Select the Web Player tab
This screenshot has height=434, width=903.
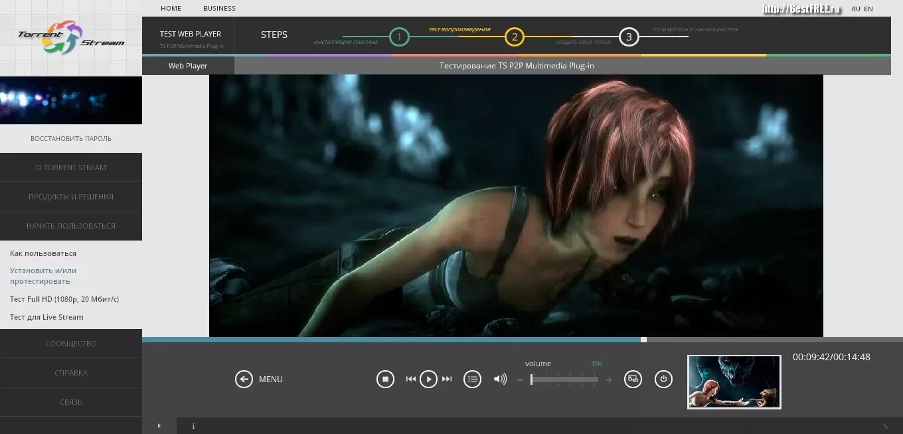[188, 66]
